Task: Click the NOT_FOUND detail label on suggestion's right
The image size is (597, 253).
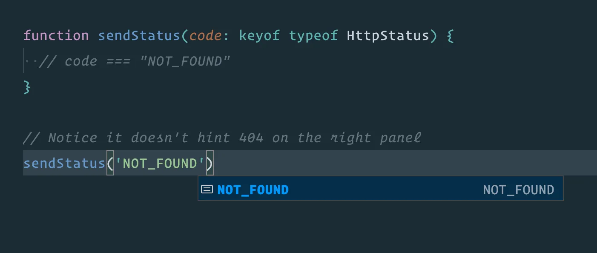Action: pos(518,190)
